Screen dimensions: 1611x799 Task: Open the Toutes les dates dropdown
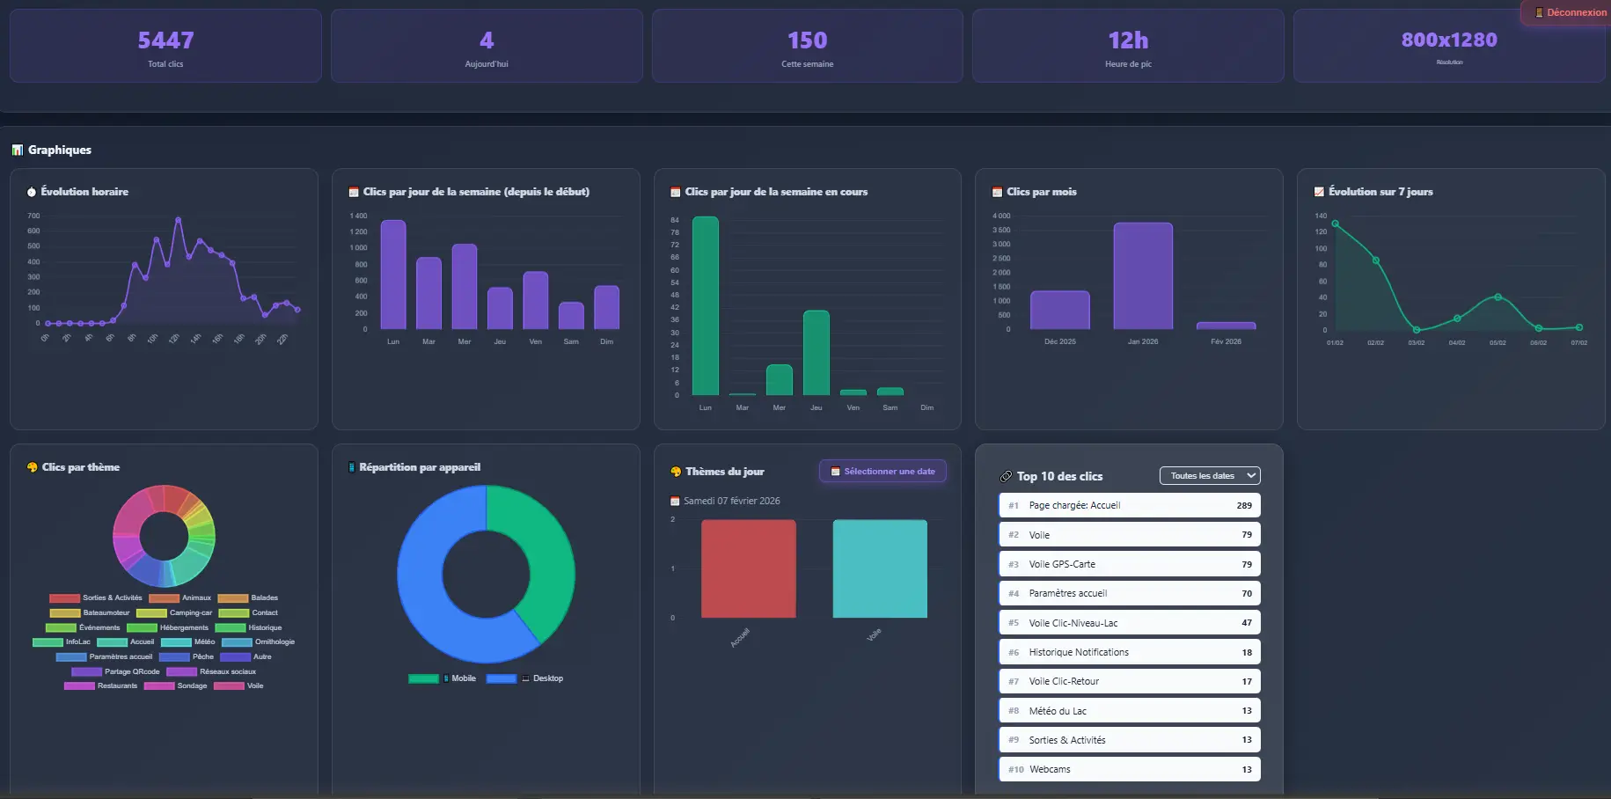pos(1210,475)
